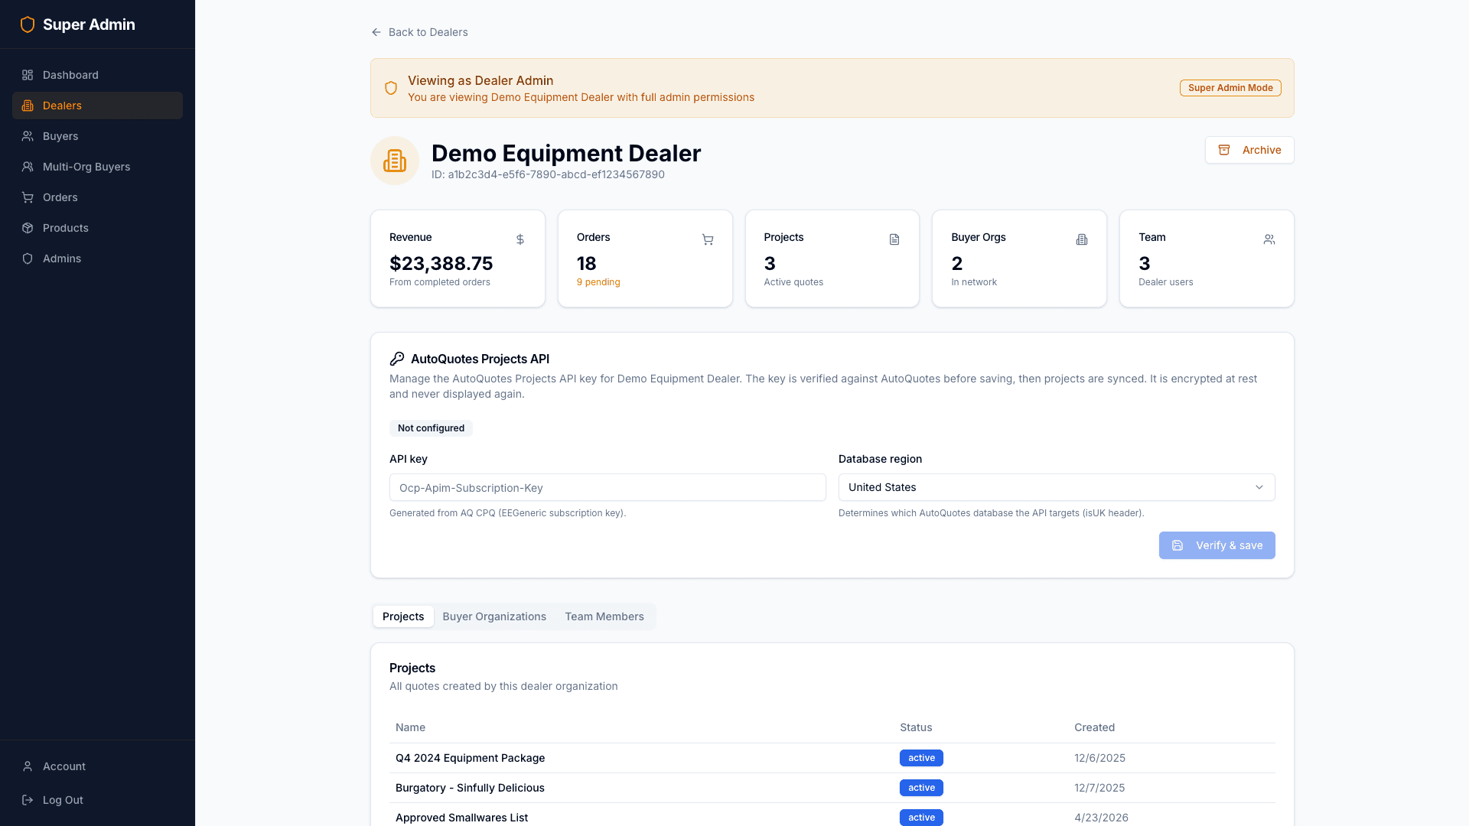The height and width of the screenshot is (826, 1469).
Task: Open Buyers in the sidebar menu
Action: (97, 136)
